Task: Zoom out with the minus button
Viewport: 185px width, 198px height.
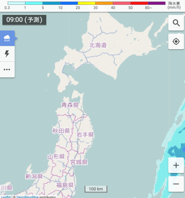Action: 176,184
